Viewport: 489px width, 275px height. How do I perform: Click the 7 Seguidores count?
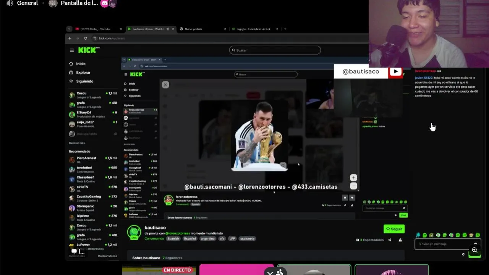[x=172, y=258]
